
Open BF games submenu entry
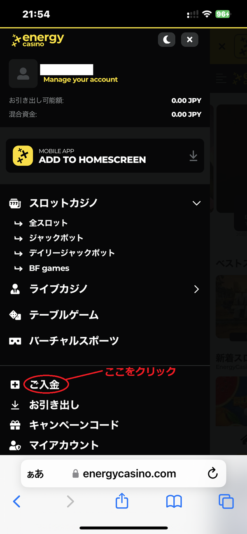[x=49, y=268]
